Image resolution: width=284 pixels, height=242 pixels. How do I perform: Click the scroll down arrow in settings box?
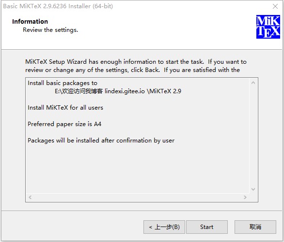click(253, 189)
